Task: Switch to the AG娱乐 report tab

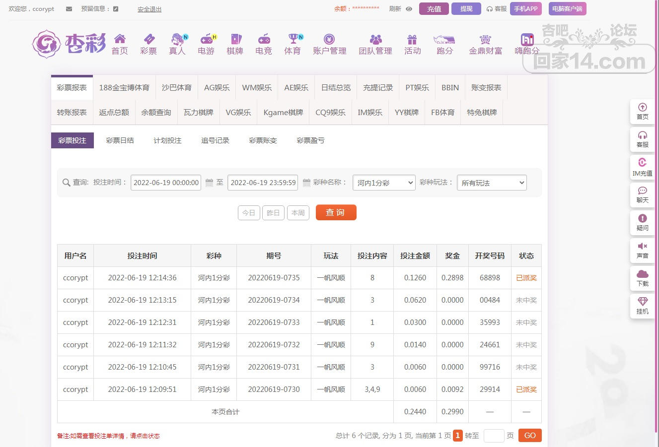Action: (x=217, y=87)
